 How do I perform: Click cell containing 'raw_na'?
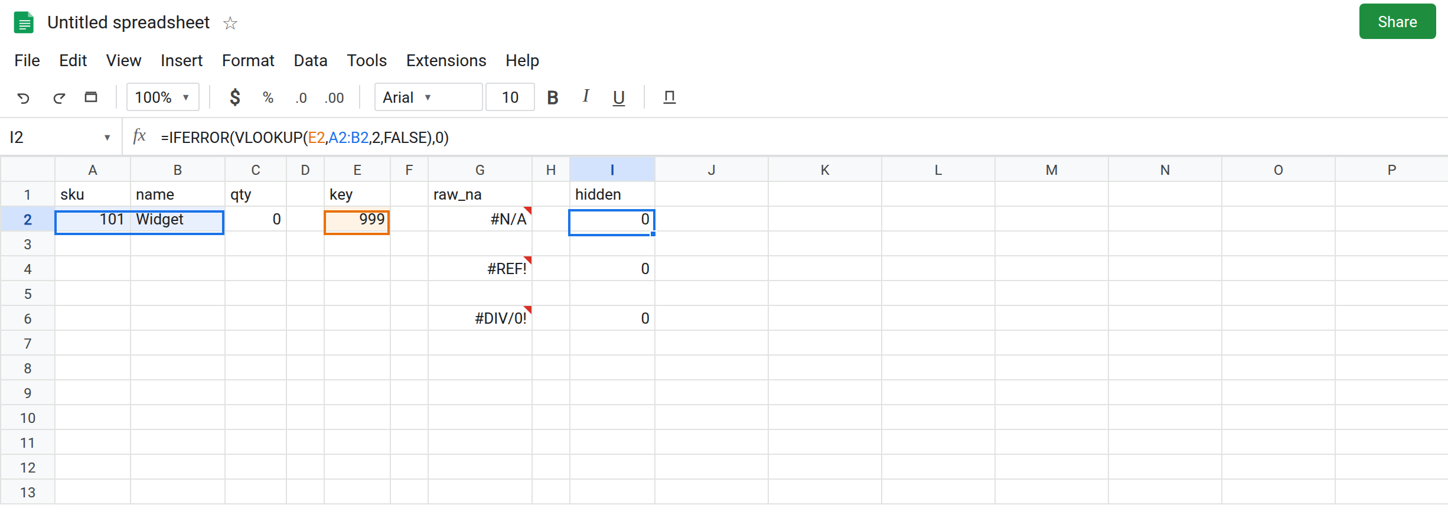(480, 194)
